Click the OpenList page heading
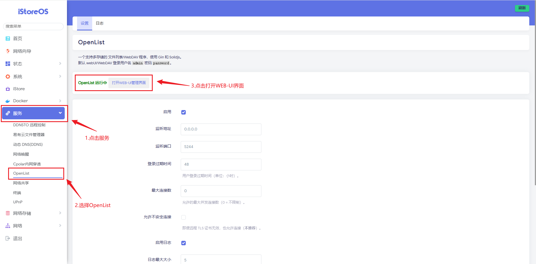 click(91, 42)
